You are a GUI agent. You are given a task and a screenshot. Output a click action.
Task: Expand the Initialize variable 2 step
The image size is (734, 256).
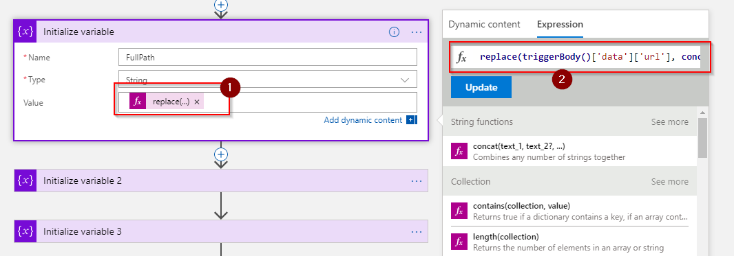(221, 181)
